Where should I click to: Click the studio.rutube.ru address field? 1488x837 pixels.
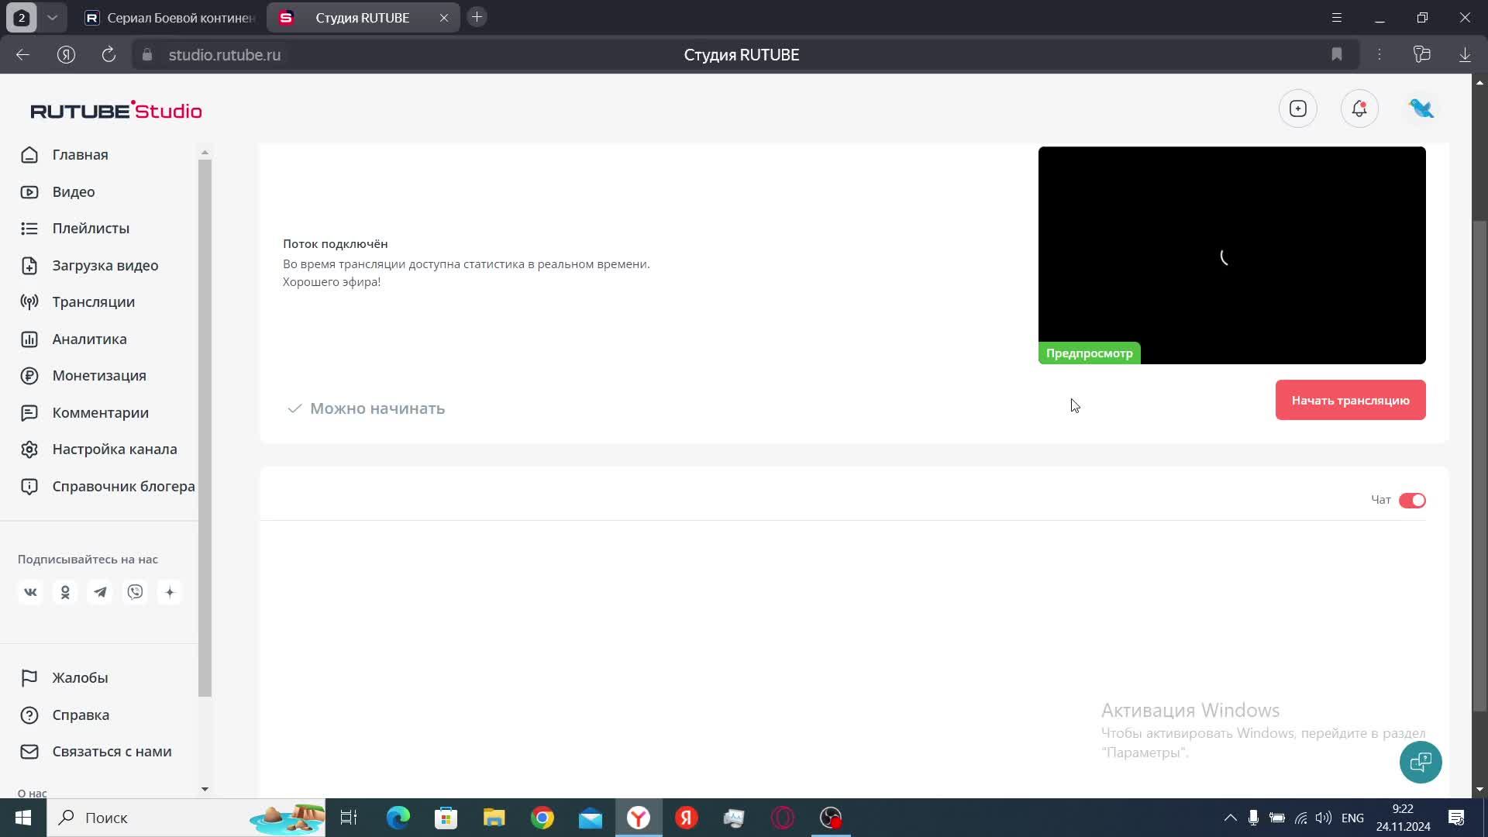coord(225,55)
